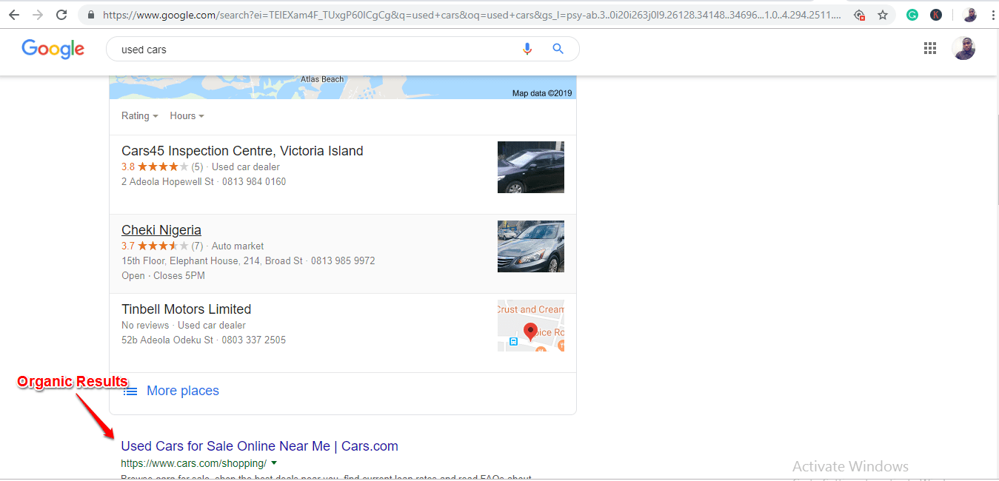The width and height of the screenshot is (999, 481).
Task: Click the More places list icon
Action: point(130,391)
